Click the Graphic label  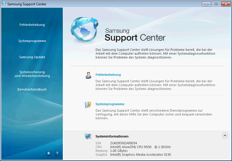(x=101, y=155)
